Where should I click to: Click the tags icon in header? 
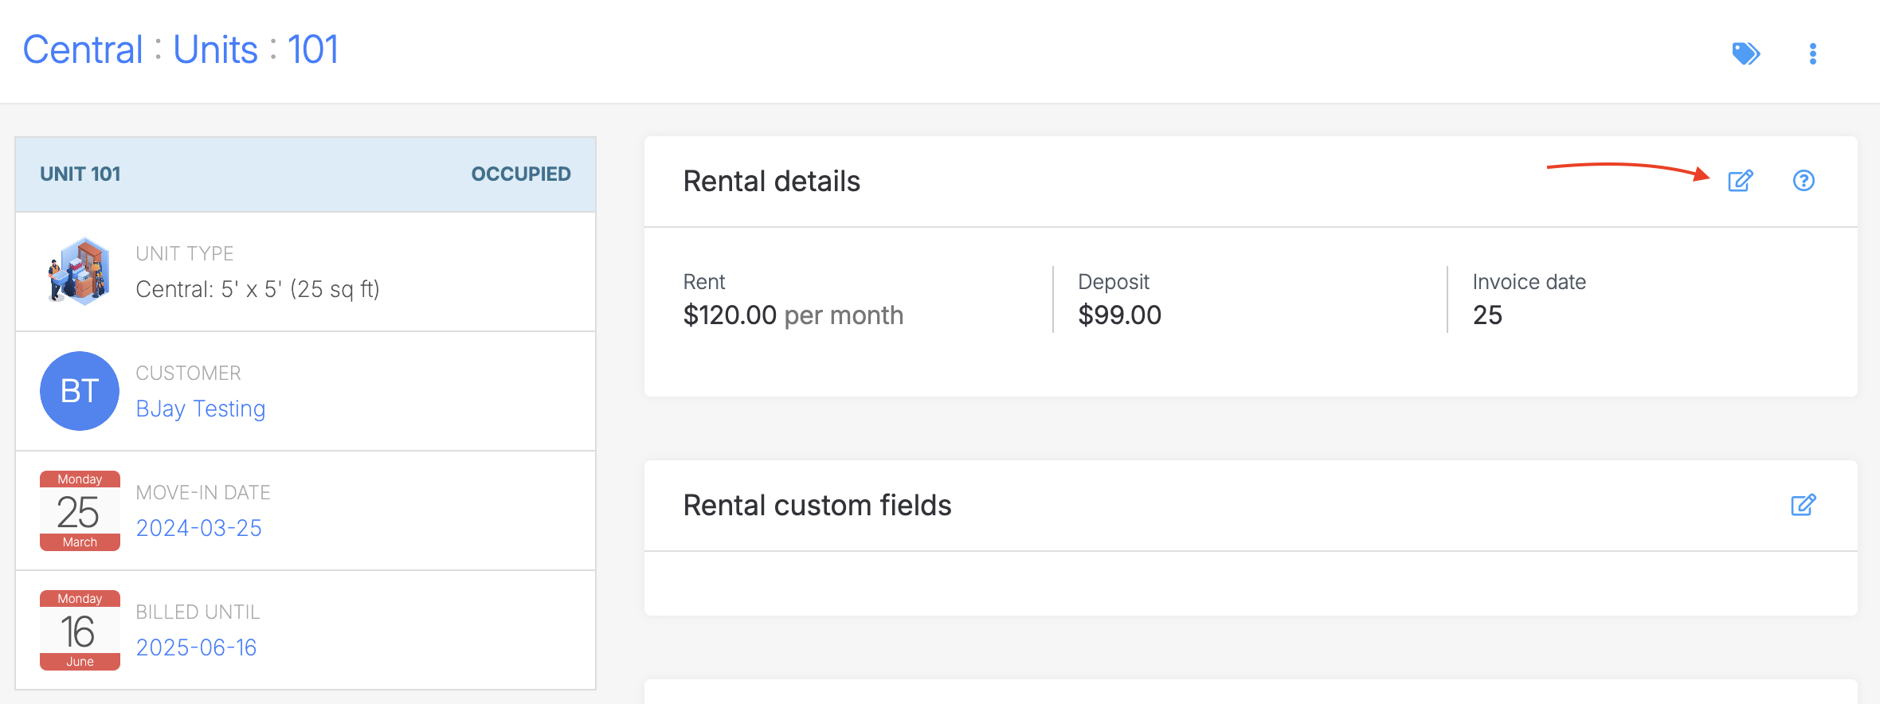1745,53
